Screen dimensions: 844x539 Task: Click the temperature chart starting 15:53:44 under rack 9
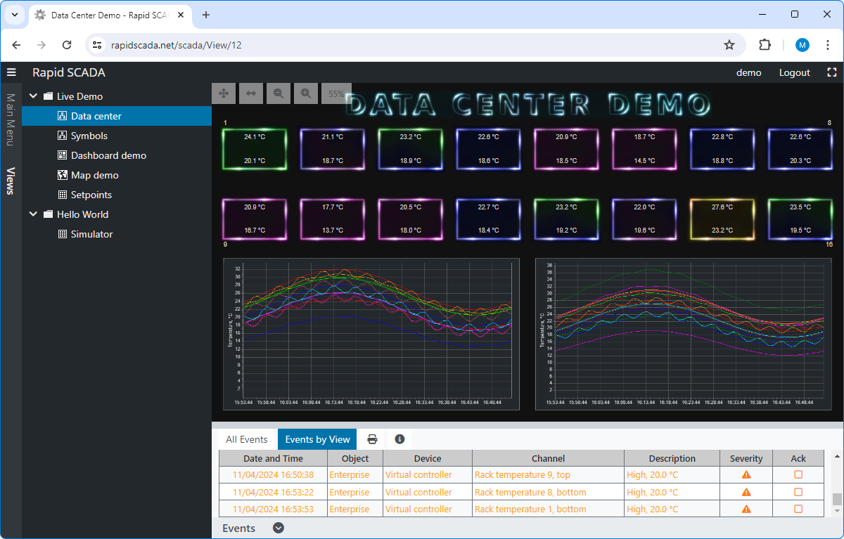[x=371, y=334]
